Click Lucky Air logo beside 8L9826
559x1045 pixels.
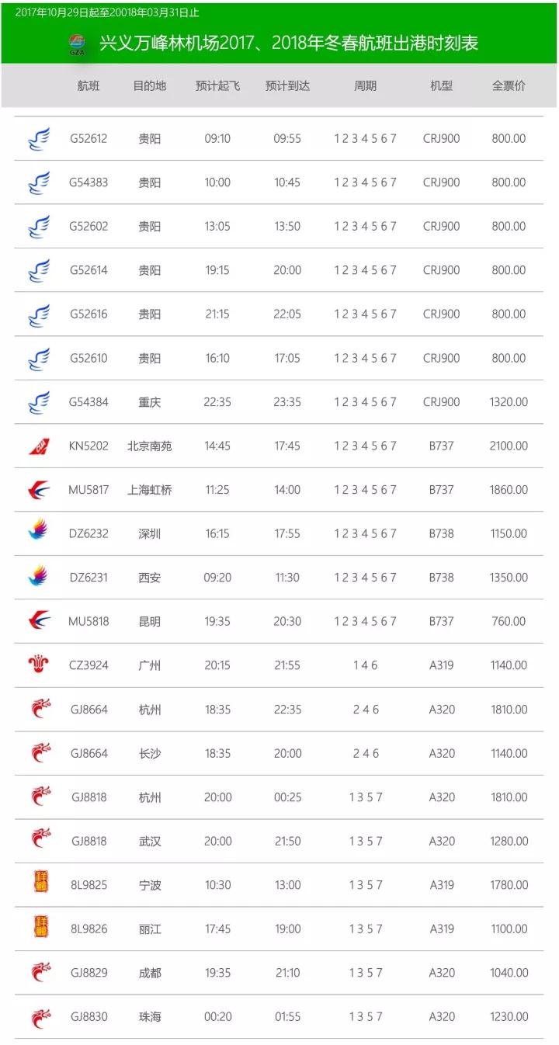[40, 928]
